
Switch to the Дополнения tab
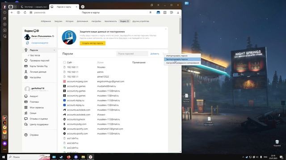pos(82,21)
